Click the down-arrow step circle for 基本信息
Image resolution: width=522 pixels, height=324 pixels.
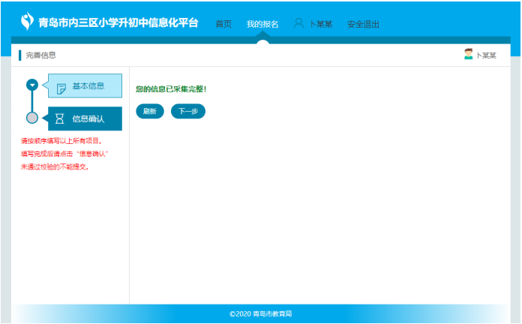[x=32, y=85]
